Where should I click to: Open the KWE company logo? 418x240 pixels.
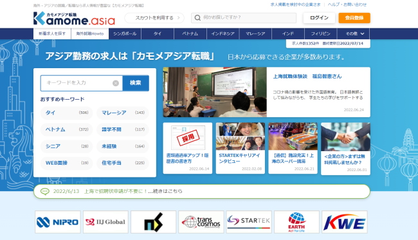[345, 222]
